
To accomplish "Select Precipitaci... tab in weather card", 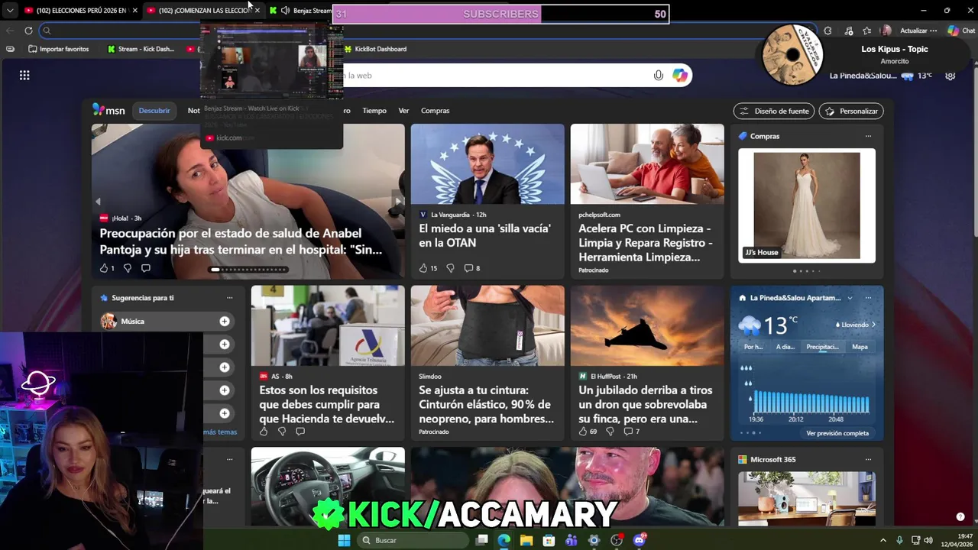I will tap(822, 347).
